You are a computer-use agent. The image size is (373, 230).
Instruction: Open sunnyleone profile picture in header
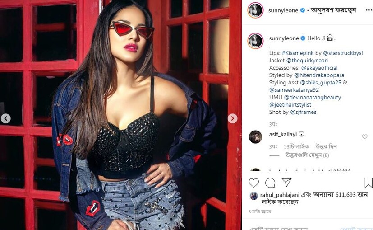point(255,10)
